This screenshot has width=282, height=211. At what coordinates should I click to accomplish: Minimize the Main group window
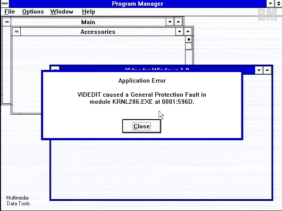[x=170, y=22]
